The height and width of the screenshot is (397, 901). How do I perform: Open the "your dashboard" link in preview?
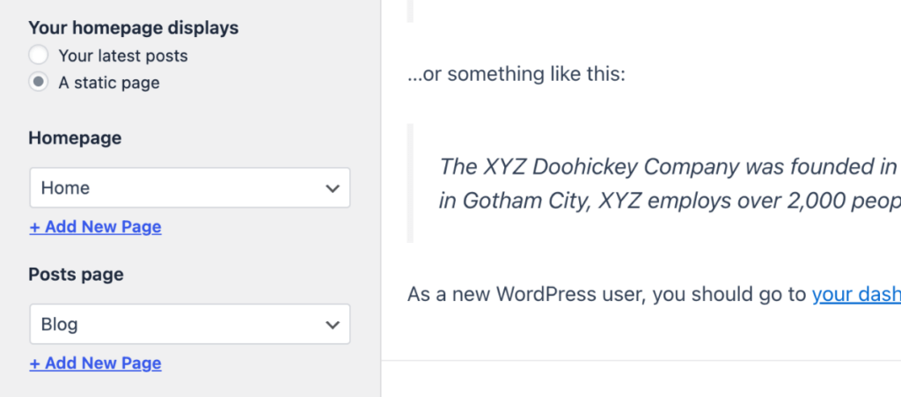click(x=856, y=294)
